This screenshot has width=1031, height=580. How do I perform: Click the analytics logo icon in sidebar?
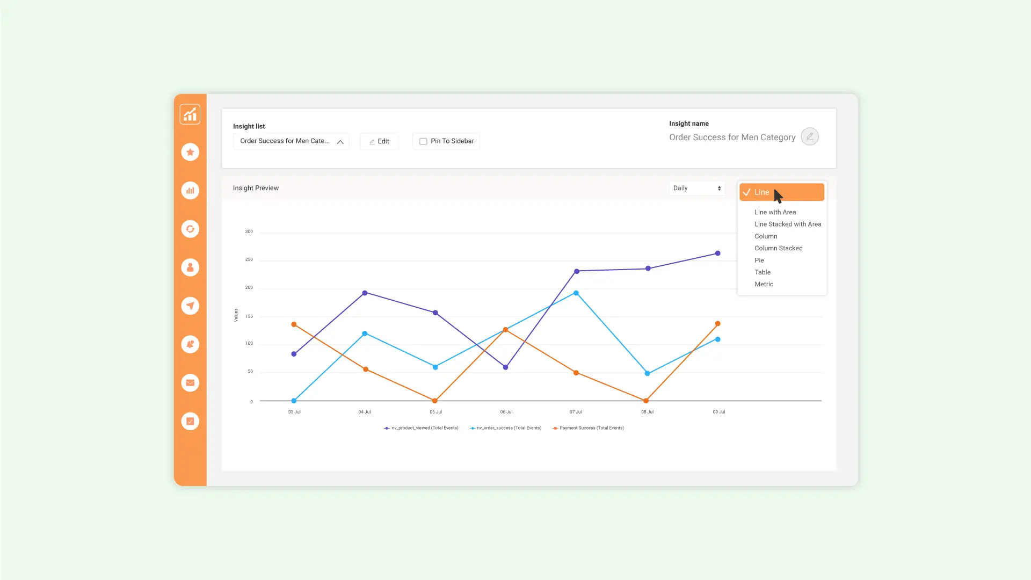click(x=190, y=114)
